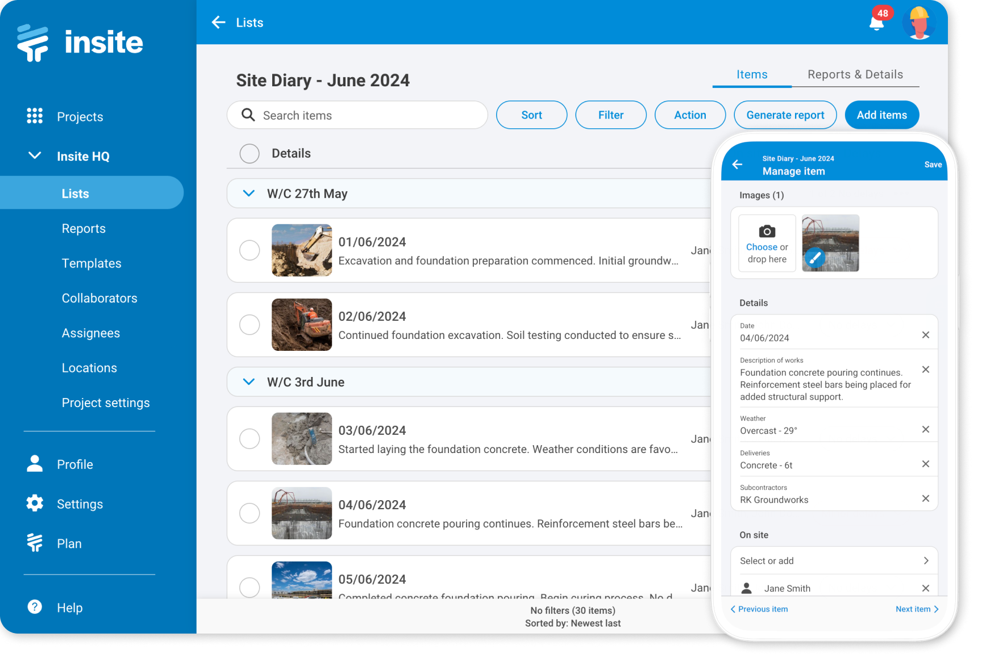The width and height of the screenshot is (982, 654).
Task: Tick the checkbox on the 03/06/2024 item
Action: pos(249,438)
